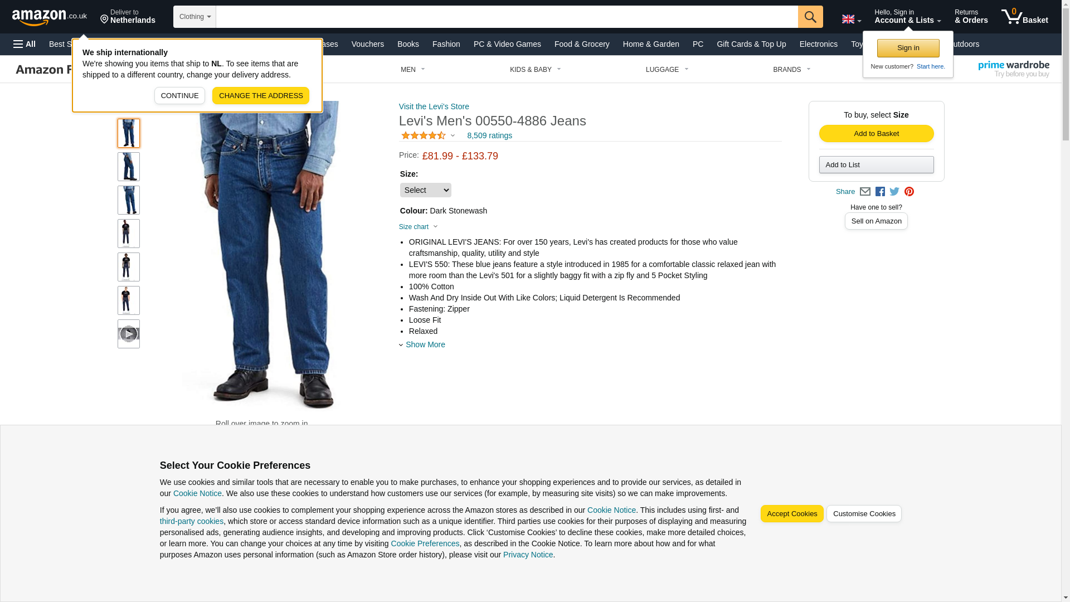This screenshot has height=602, width=1070.
Task: Click the search magnifier button
Action: [810, 17]
